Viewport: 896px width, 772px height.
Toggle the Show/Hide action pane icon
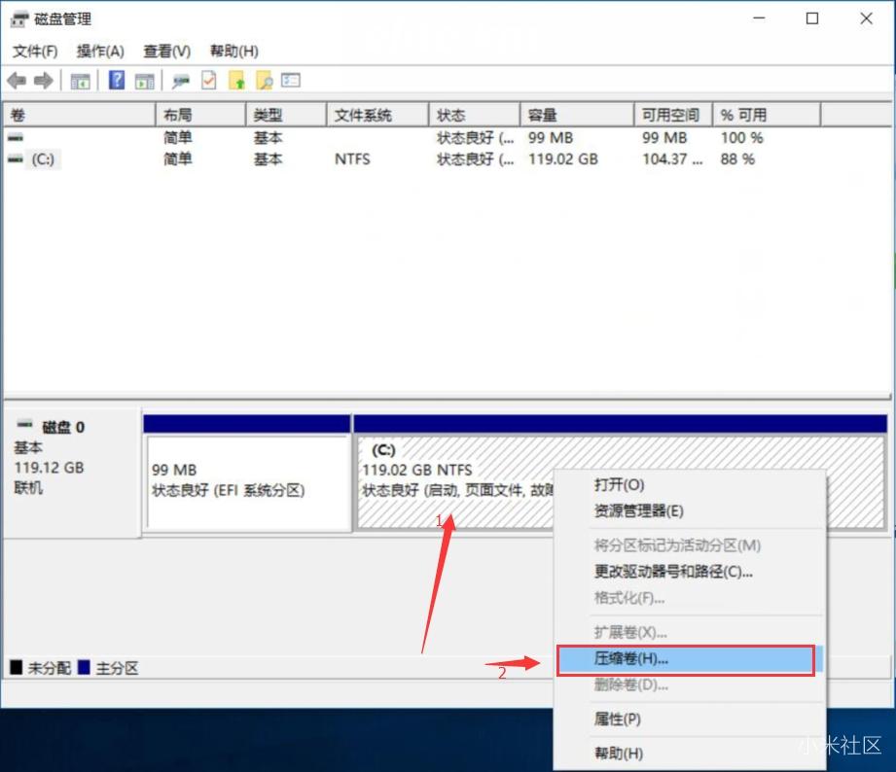tap(144, 81)
